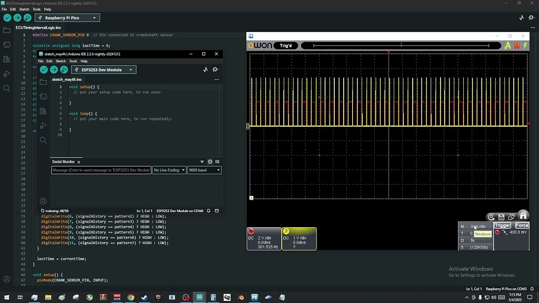Open the Debug sidebar icon
Viewport: 539px width, 303px height.
click(x=7, y=74)
